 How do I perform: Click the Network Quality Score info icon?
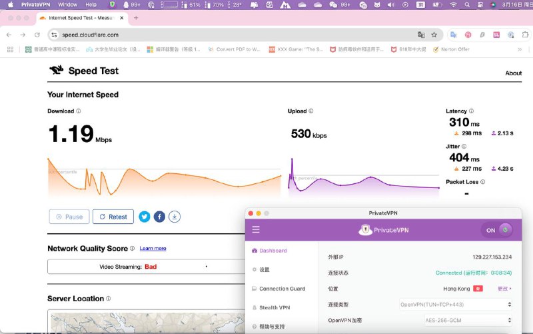click(132, 248)
